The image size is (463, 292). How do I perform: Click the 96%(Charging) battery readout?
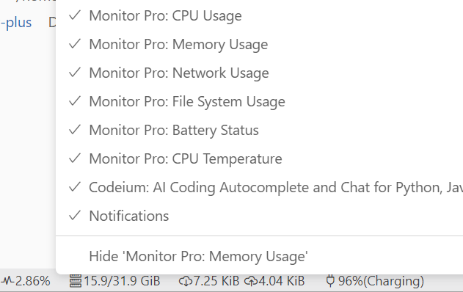point(381,281)
